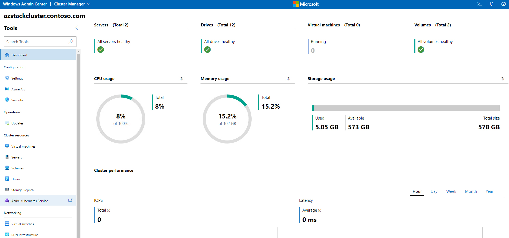Open the notifications bell
This screenshot has height=238, width=509.
pyautogui.click(x=492, y=4)
